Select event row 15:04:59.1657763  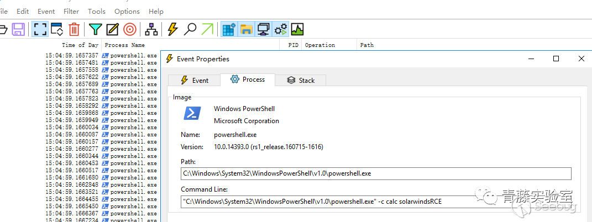tap(101, 91)
